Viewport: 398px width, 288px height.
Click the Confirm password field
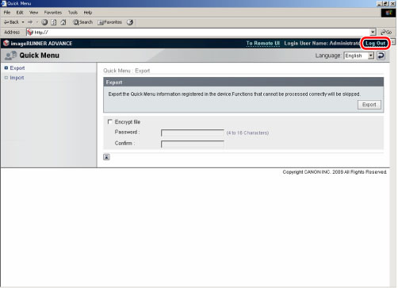pos(193,144)
